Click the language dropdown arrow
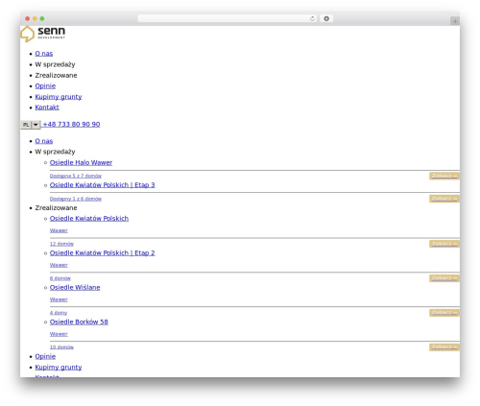The image size is (480, 406). point(36,125)
